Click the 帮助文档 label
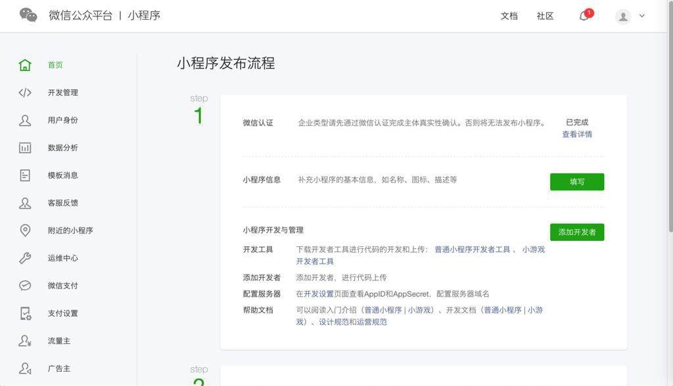673x386 pixels. point(258,310)
